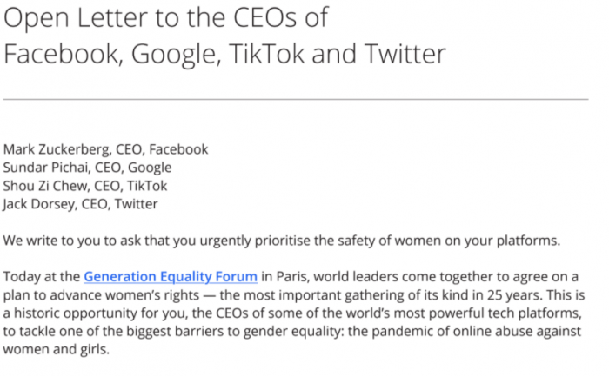This screenshot has height=376, width=609.
Task: Click the "Sundar Pichai, CEO, Google" line
Action: [87, 167]
